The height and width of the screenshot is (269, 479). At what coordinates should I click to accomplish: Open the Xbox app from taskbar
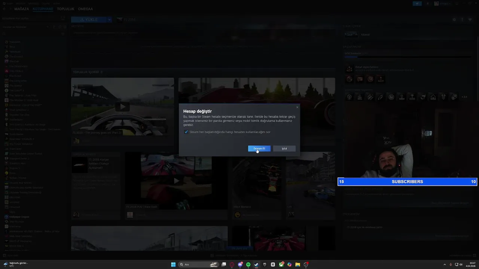[x=281, y=265]
